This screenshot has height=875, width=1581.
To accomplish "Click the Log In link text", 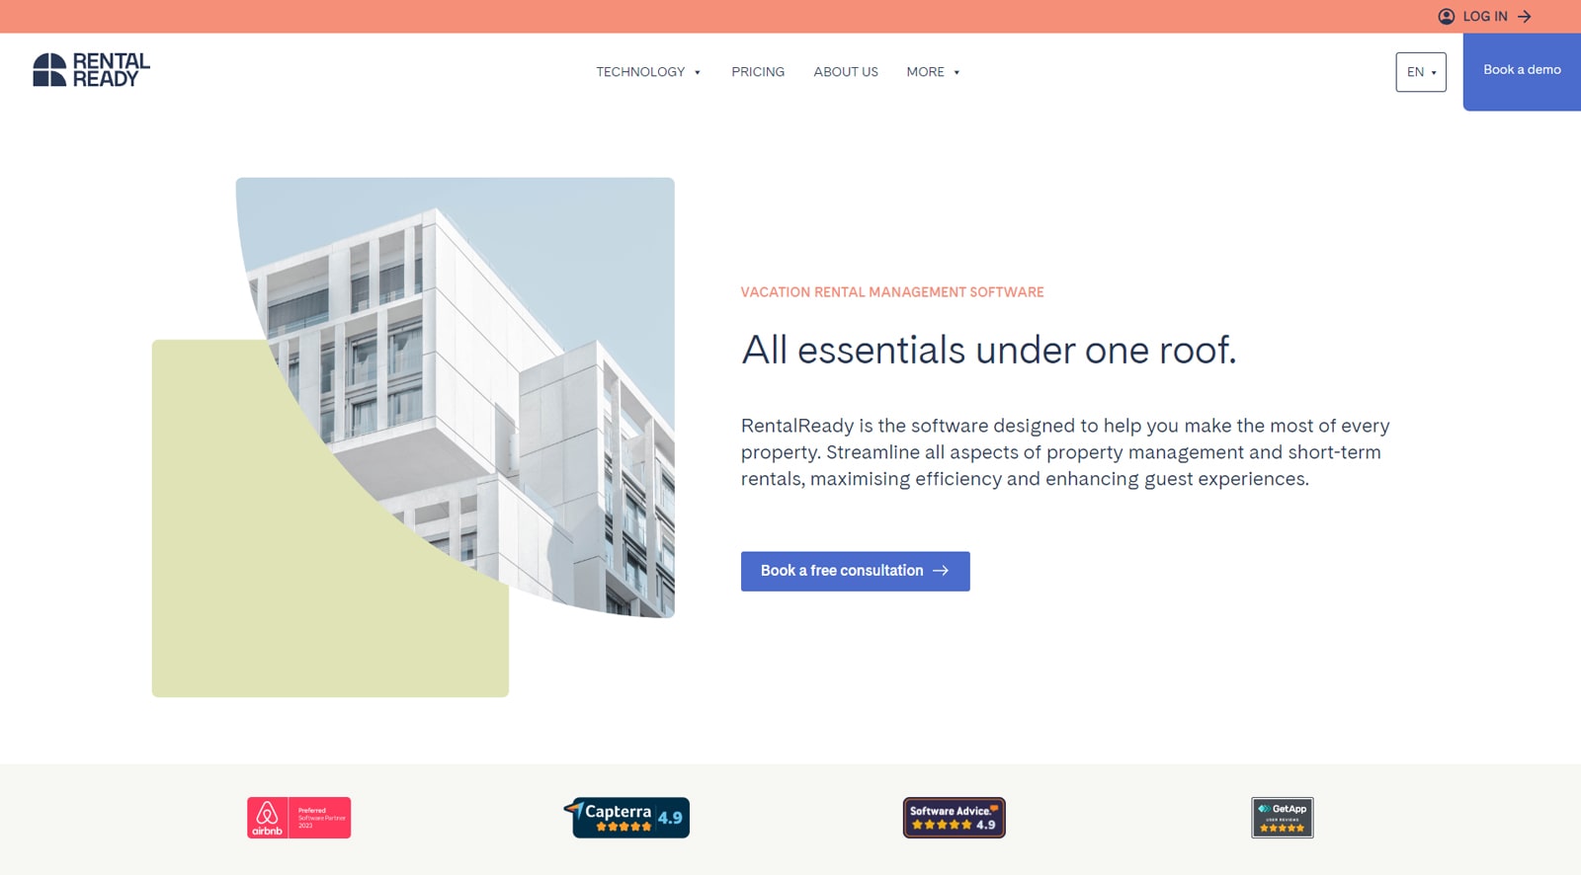I will click(1485, 17).
